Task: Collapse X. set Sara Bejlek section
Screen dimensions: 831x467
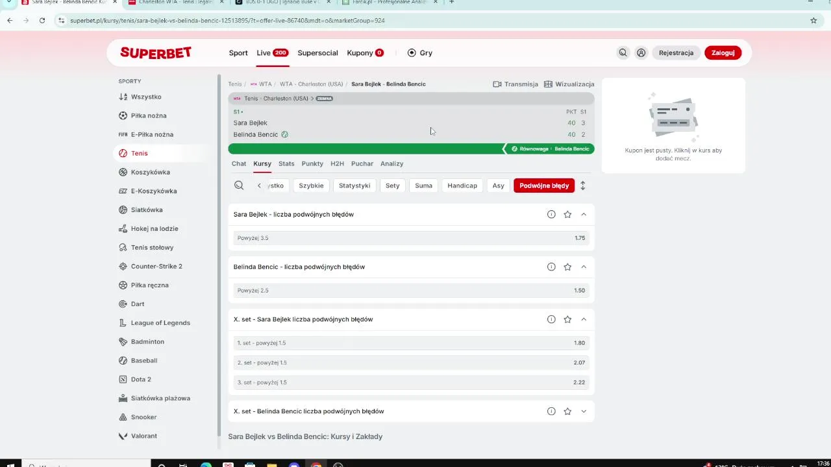Action: 584,319
